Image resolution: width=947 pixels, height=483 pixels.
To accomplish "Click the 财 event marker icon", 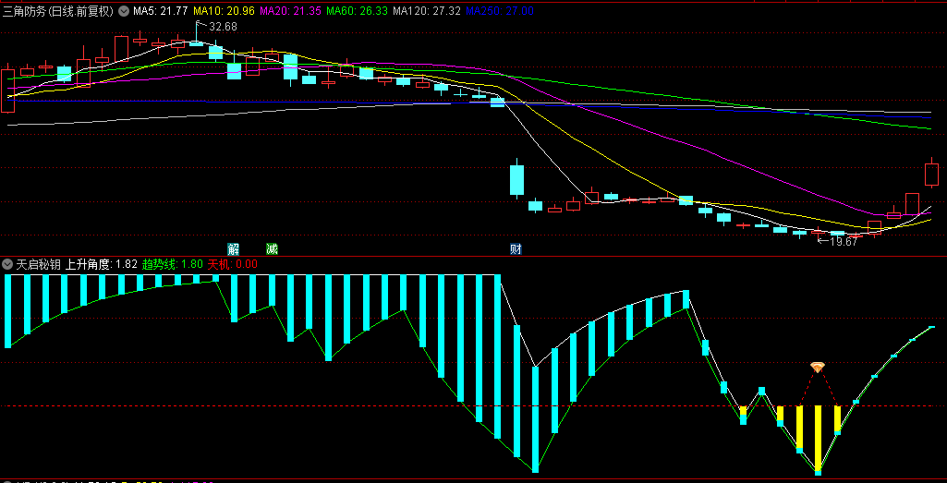I will click(x=516, y=248).
